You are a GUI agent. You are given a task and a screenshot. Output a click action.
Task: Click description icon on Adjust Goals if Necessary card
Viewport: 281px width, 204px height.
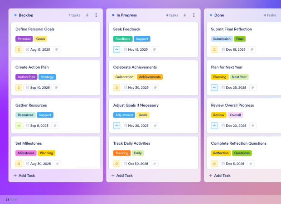[155, 126]
